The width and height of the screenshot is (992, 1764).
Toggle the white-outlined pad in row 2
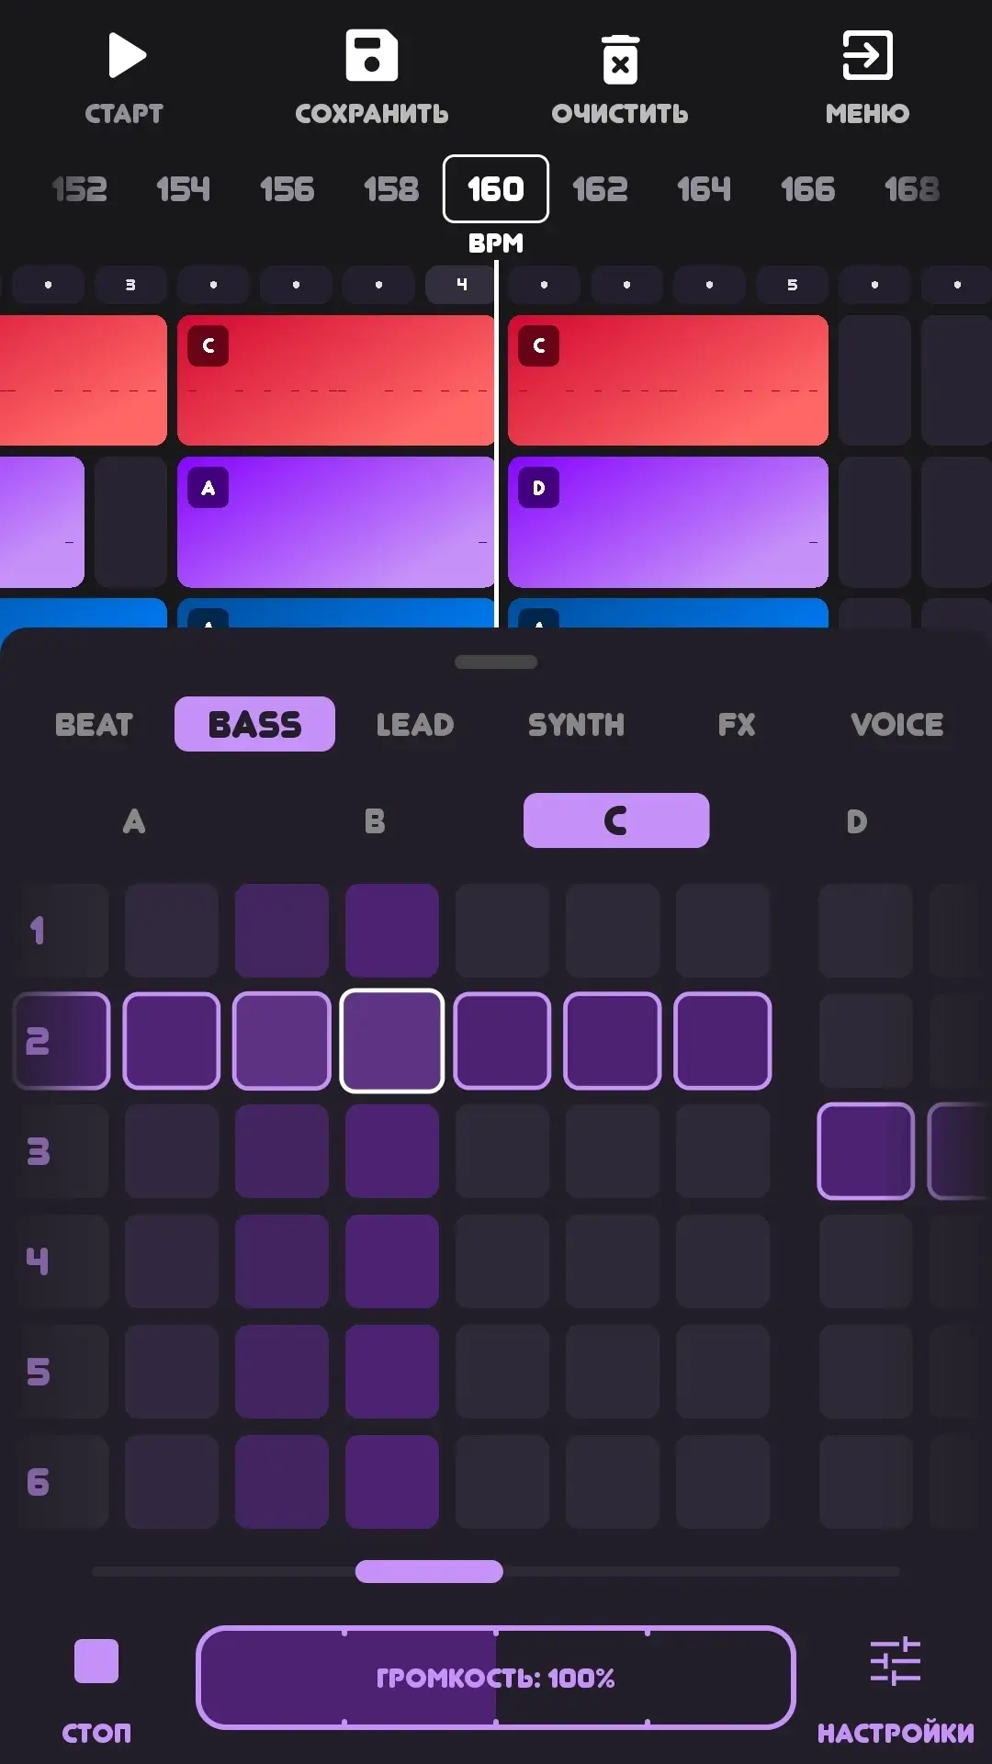[x=392, y=1041]
